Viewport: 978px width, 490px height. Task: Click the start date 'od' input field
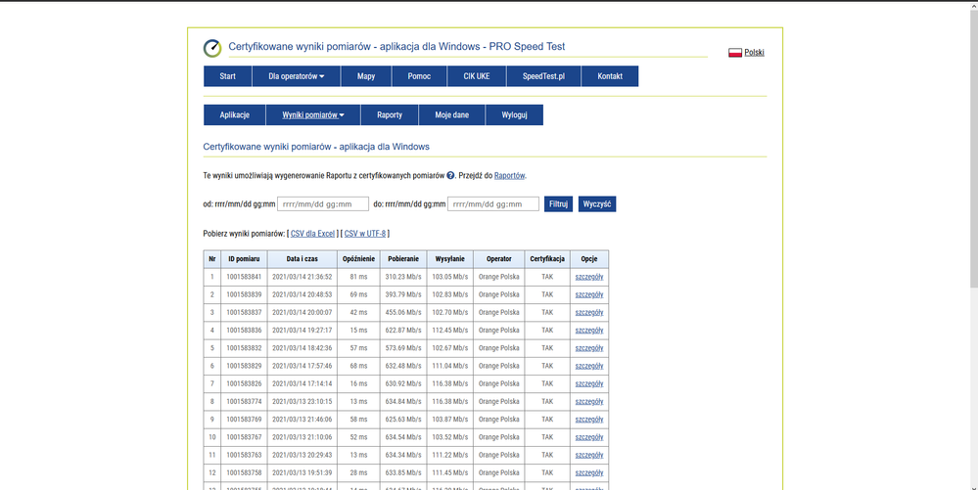(x=322, y=204)
